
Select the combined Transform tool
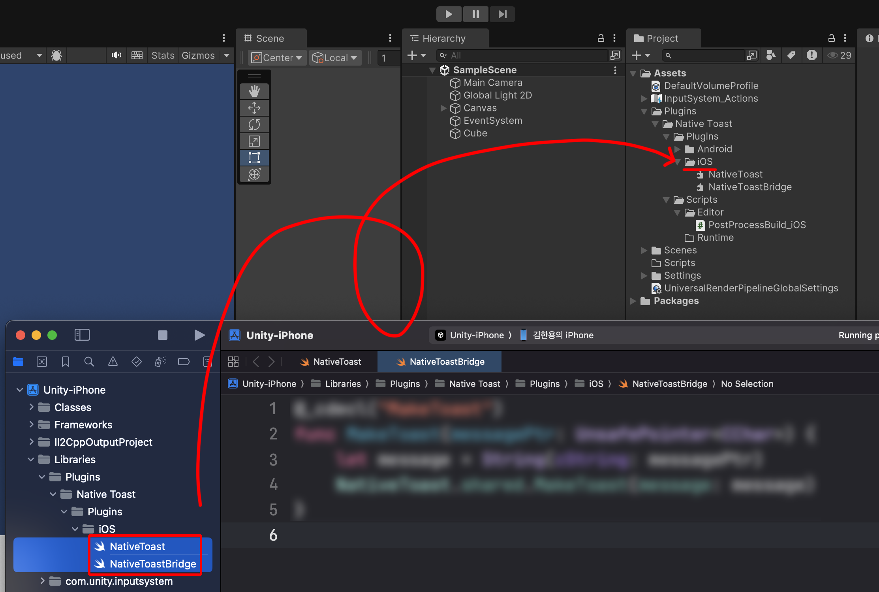(254, 174)
